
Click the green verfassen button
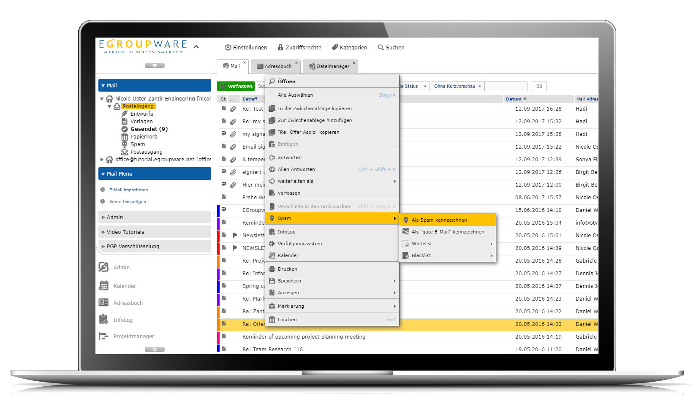236,86
